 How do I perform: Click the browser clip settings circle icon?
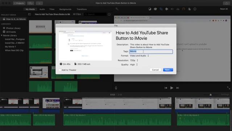pos(109,14)
